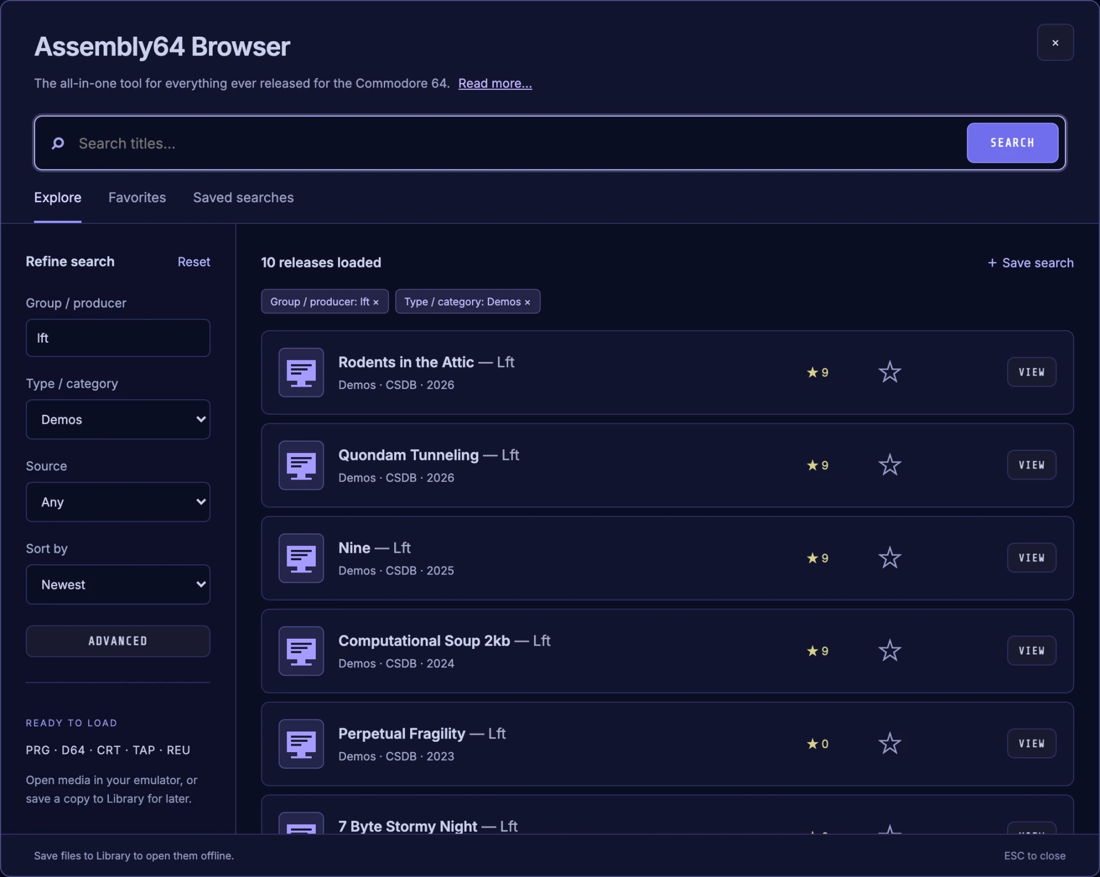Remove the Type / category: Demos chip

click(527, 302)
